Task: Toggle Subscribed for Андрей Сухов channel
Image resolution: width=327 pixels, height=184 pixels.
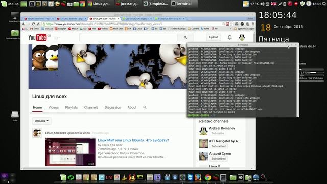Action: (x=218, y=159)
